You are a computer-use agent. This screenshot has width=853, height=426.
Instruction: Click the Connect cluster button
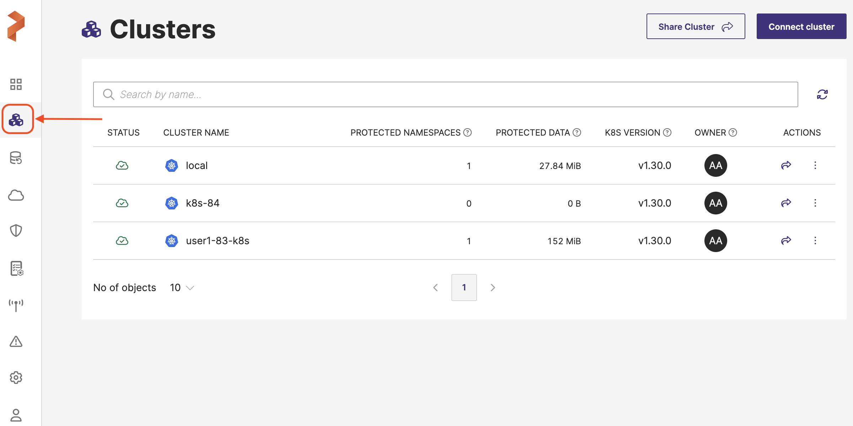(x=801, y=27)
